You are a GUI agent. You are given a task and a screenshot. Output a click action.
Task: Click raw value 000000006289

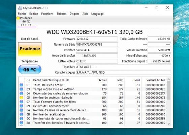(155, 106)
